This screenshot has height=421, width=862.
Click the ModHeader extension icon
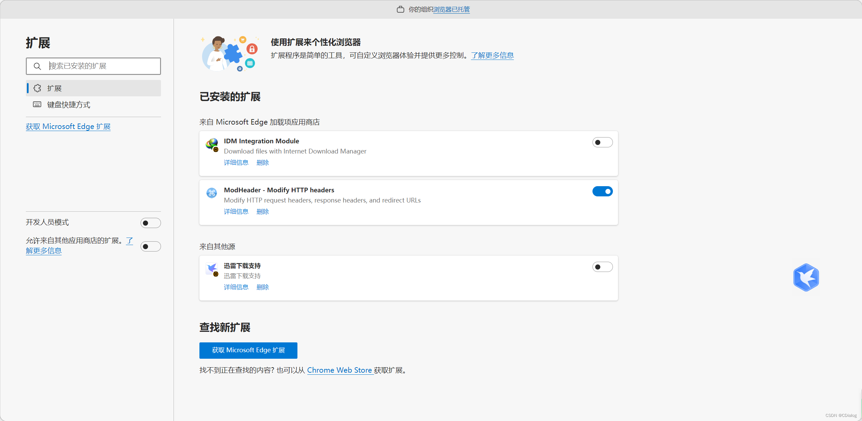point(212,193)
